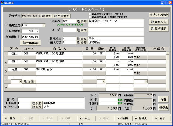This screenshot has height=126, width=173.
Task: Click 伝票番号 field 162372
Action: click(30, 31)
